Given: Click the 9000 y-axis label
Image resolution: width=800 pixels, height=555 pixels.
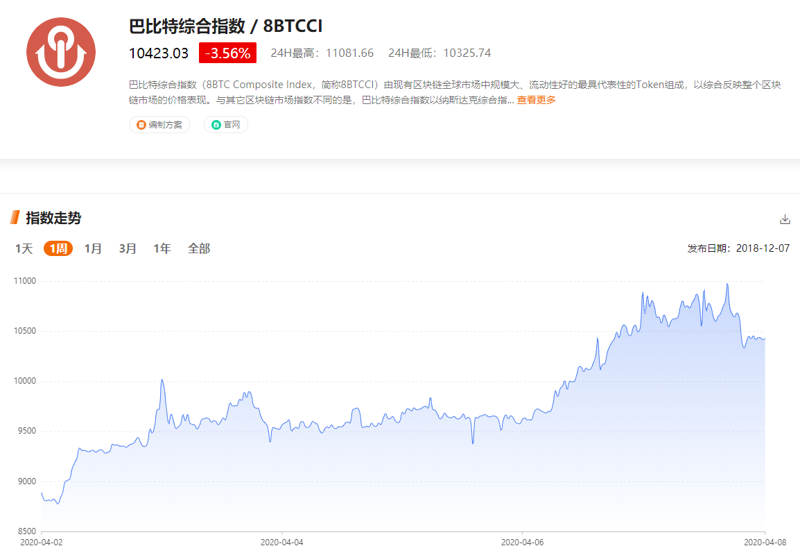Looking at the screenshot, I should [x=26, y=481].
